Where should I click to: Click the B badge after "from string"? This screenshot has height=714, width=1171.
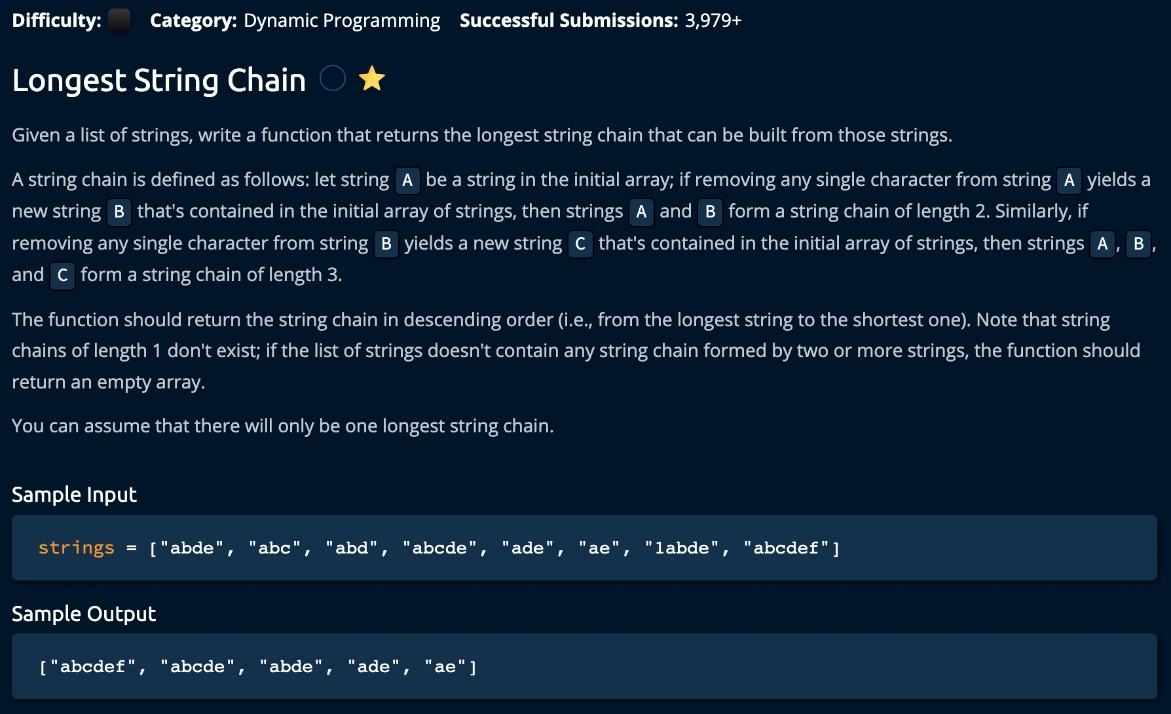[386, 244]
